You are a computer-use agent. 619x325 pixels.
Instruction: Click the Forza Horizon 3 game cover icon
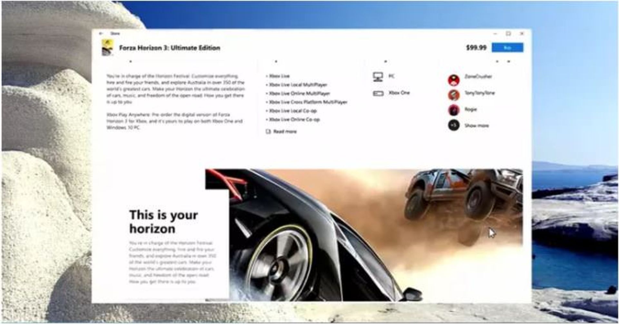[x=107, y=48]
